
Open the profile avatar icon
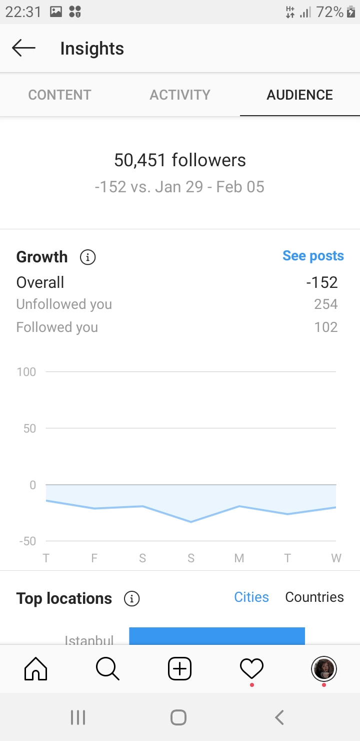tap(324, 669)
